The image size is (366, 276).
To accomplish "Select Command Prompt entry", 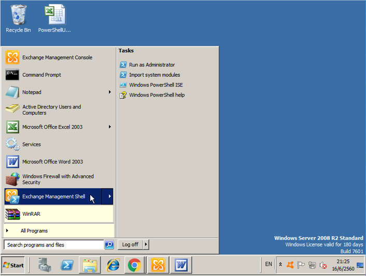I will pyautogui.click(x=59, y=75).
